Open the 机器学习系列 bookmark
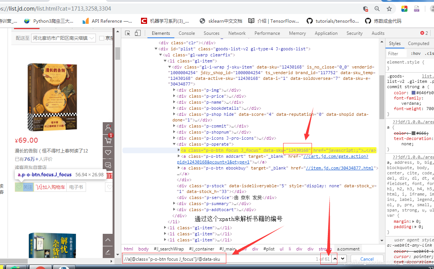434x269 pixels. (x=165, y=21)
